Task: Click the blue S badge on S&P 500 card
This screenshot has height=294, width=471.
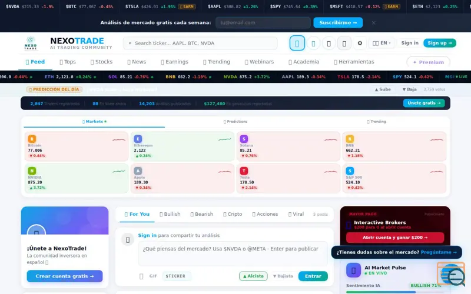Action: pos(350,171)
